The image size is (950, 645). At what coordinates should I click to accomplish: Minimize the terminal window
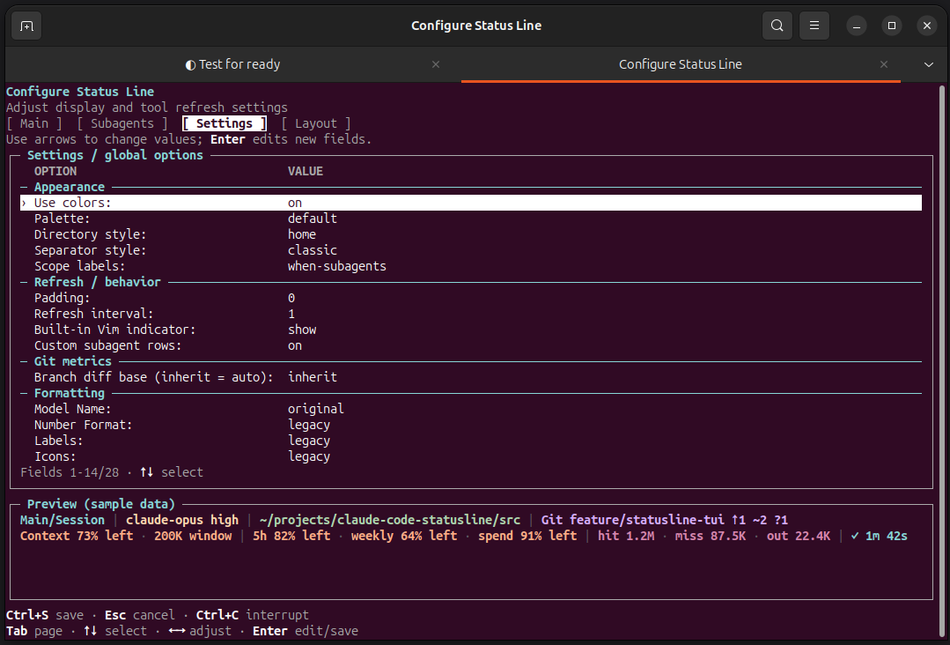[857, 26]
